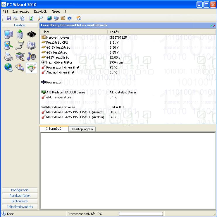This screenshot has height=217, width=217.
Task: Click the Print toolbar icon
Action: coord(15,18)
